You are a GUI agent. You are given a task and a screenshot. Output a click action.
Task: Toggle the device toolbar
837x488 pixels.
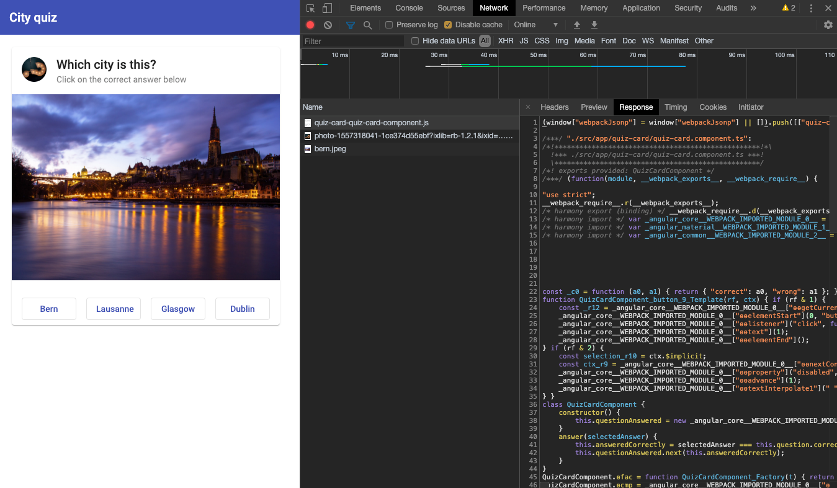[327, 8]
